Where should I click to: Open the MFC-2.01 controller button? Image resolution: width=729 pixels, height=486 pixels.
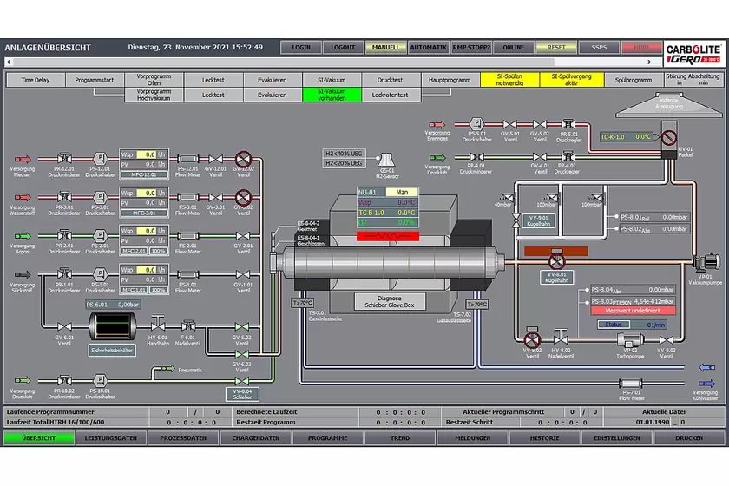134,251
